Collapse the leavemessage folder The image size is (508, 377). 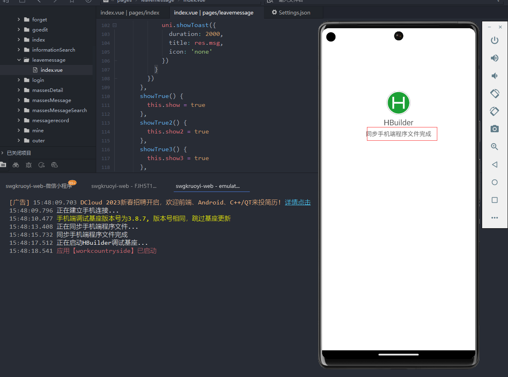pyautogui.click(x=19, y=60)
